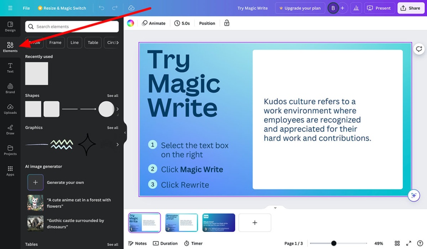
Task: Collapse the page thumbnails strip with the chevron
Action: click(275, 207)
